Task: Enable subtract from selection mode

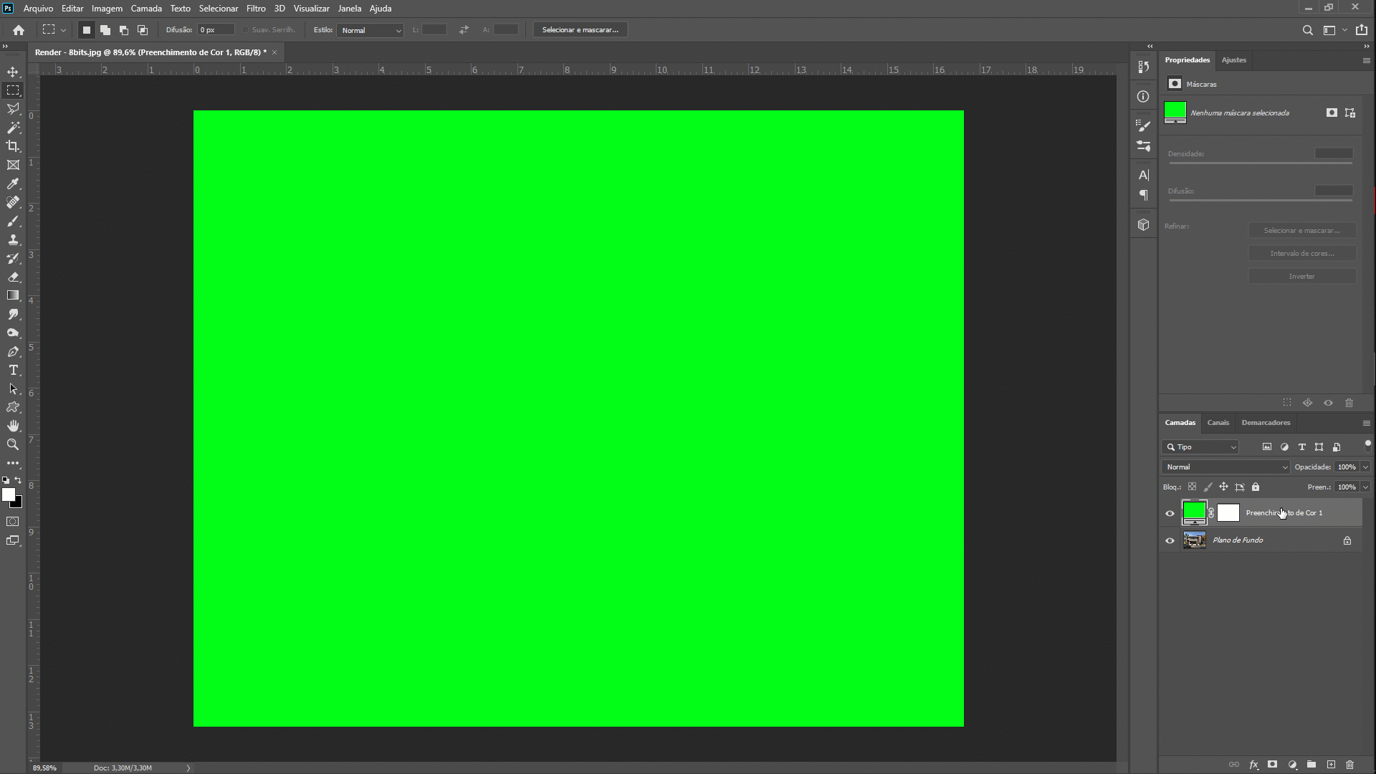Action: click(123, 30)
